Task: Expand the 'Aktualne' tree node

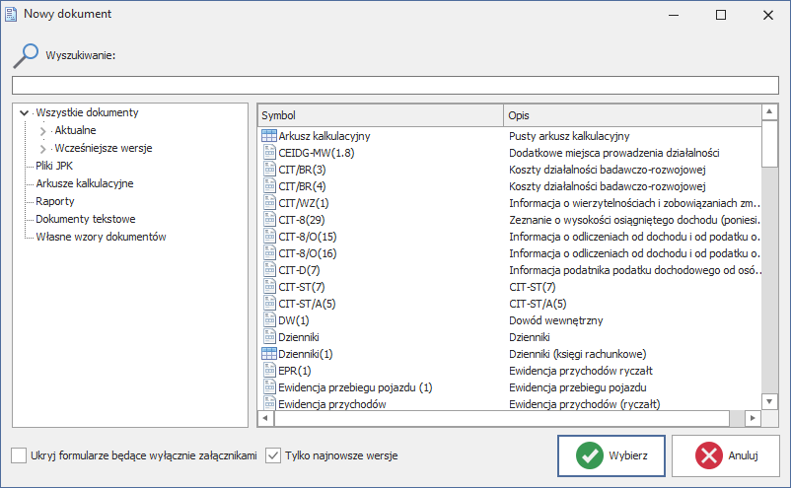Action: tap(42, 131)
